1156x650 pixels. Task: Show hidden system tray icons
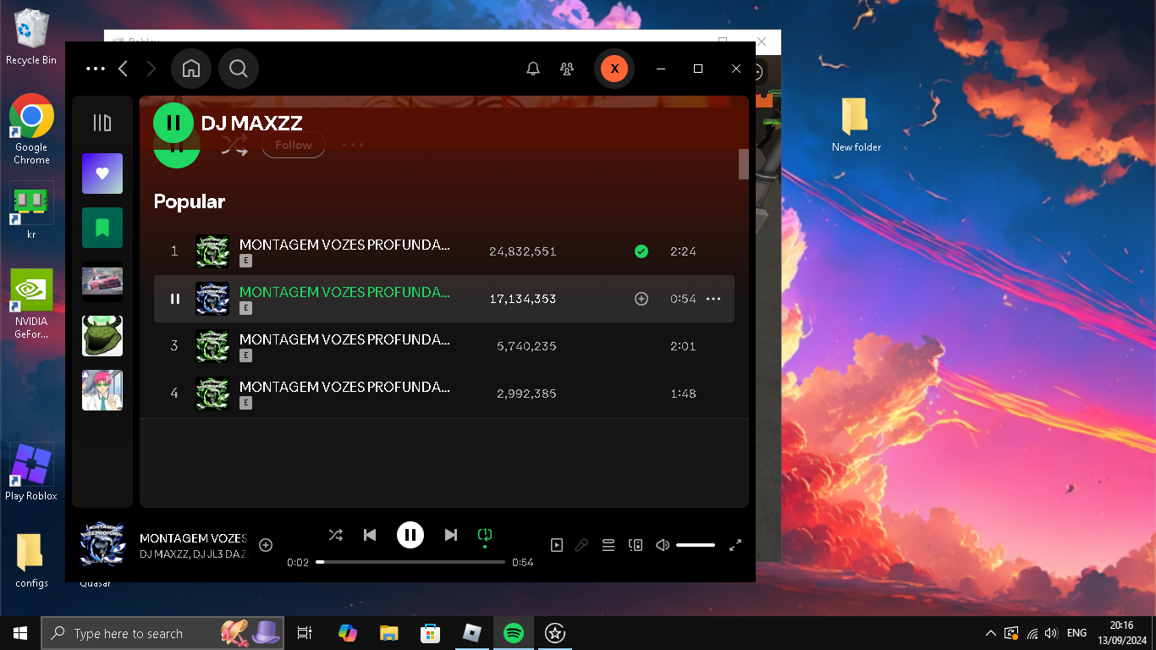(x=991, y=633)
